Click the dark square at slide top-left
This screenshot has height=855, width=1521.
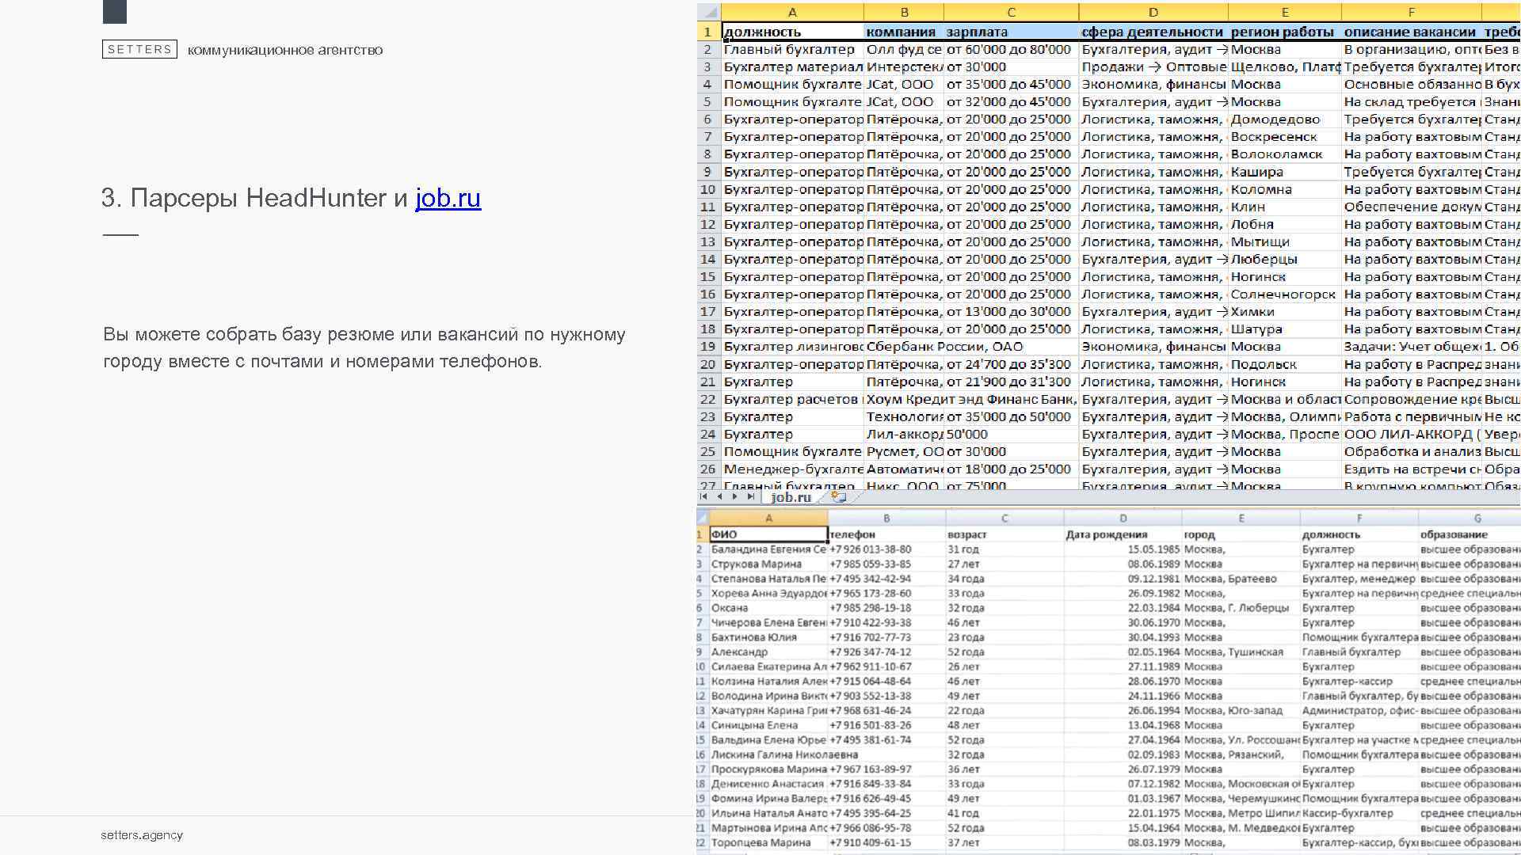[x=114, y=11]
